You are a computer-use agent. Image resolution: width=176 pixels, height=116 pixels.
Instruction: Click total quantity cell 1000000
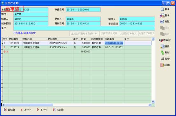(86, 52)
